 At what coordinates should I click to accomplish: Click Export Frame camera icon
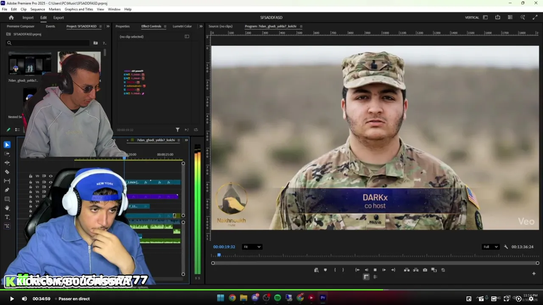coord(425,270)
